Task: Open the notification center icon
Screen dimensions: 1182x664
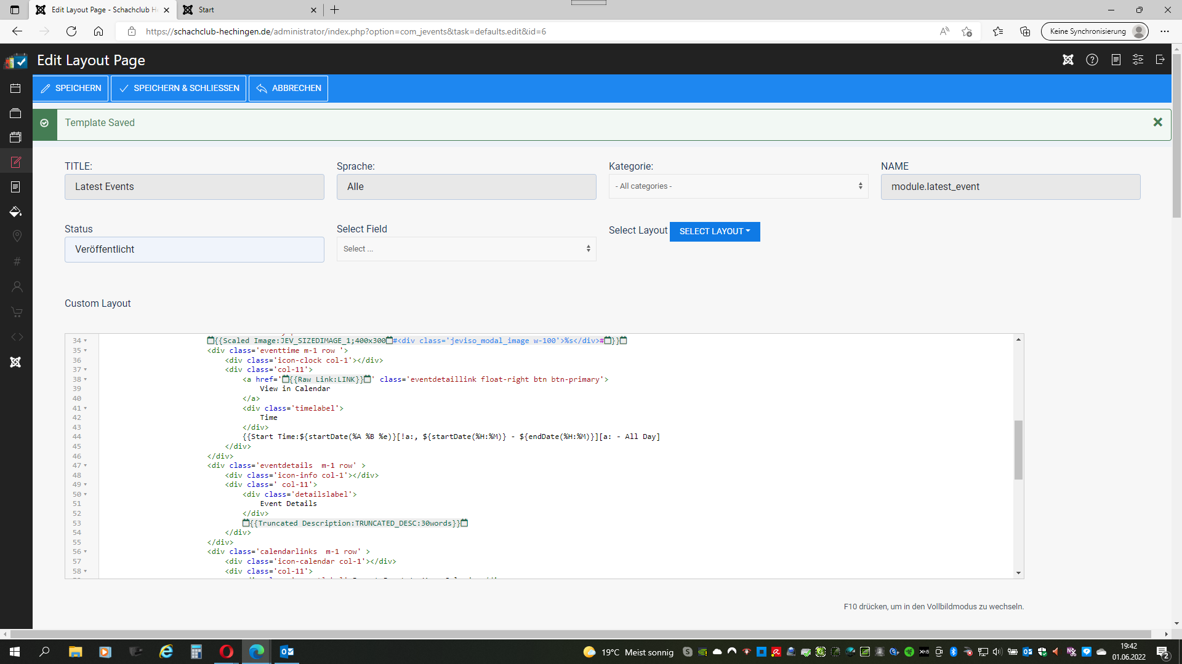Action: pos(1163,652)
